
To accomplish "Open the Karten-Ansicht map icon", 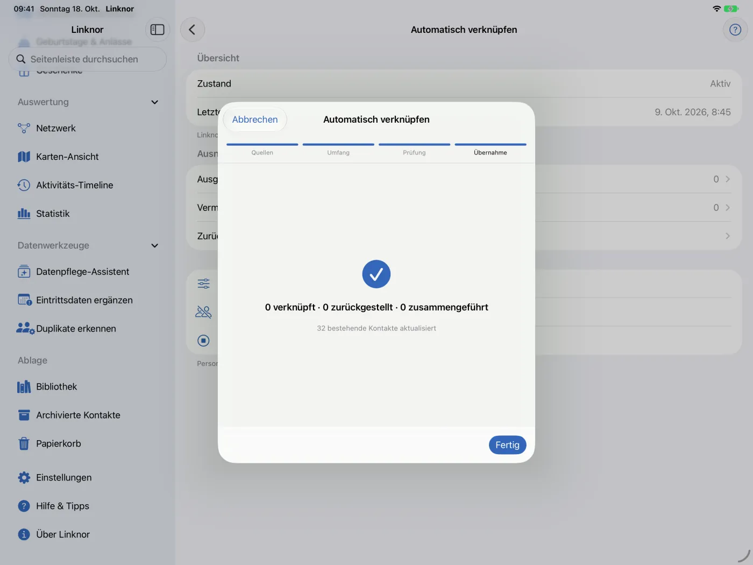I will tap(24, 157).
